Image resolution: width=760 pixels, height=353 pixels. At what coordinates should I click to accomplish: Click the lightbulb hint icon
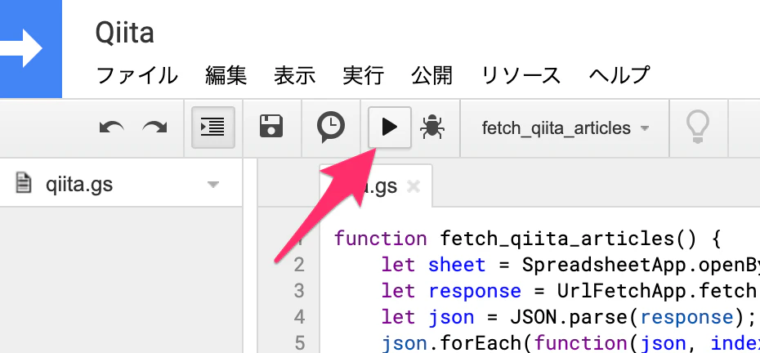click(x=698, y=127)
